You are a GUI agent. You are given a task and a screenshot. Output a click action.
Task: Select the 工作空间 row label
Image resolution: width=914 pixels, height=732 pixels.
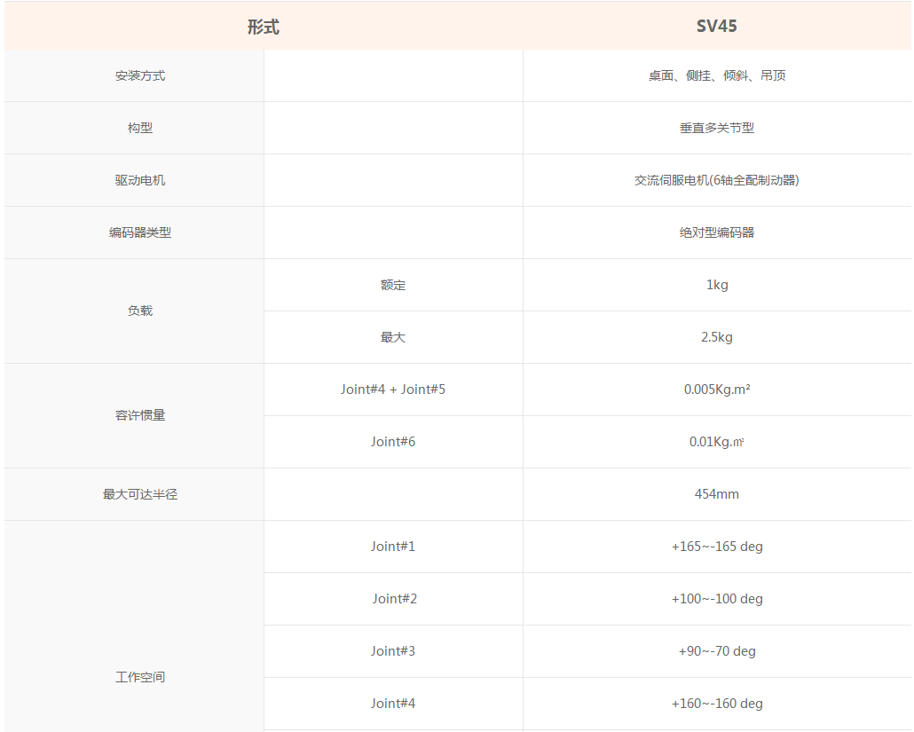[140, 677]
